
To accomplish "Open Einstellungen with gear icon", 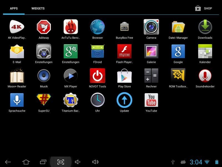I will (x=44, y=51).
